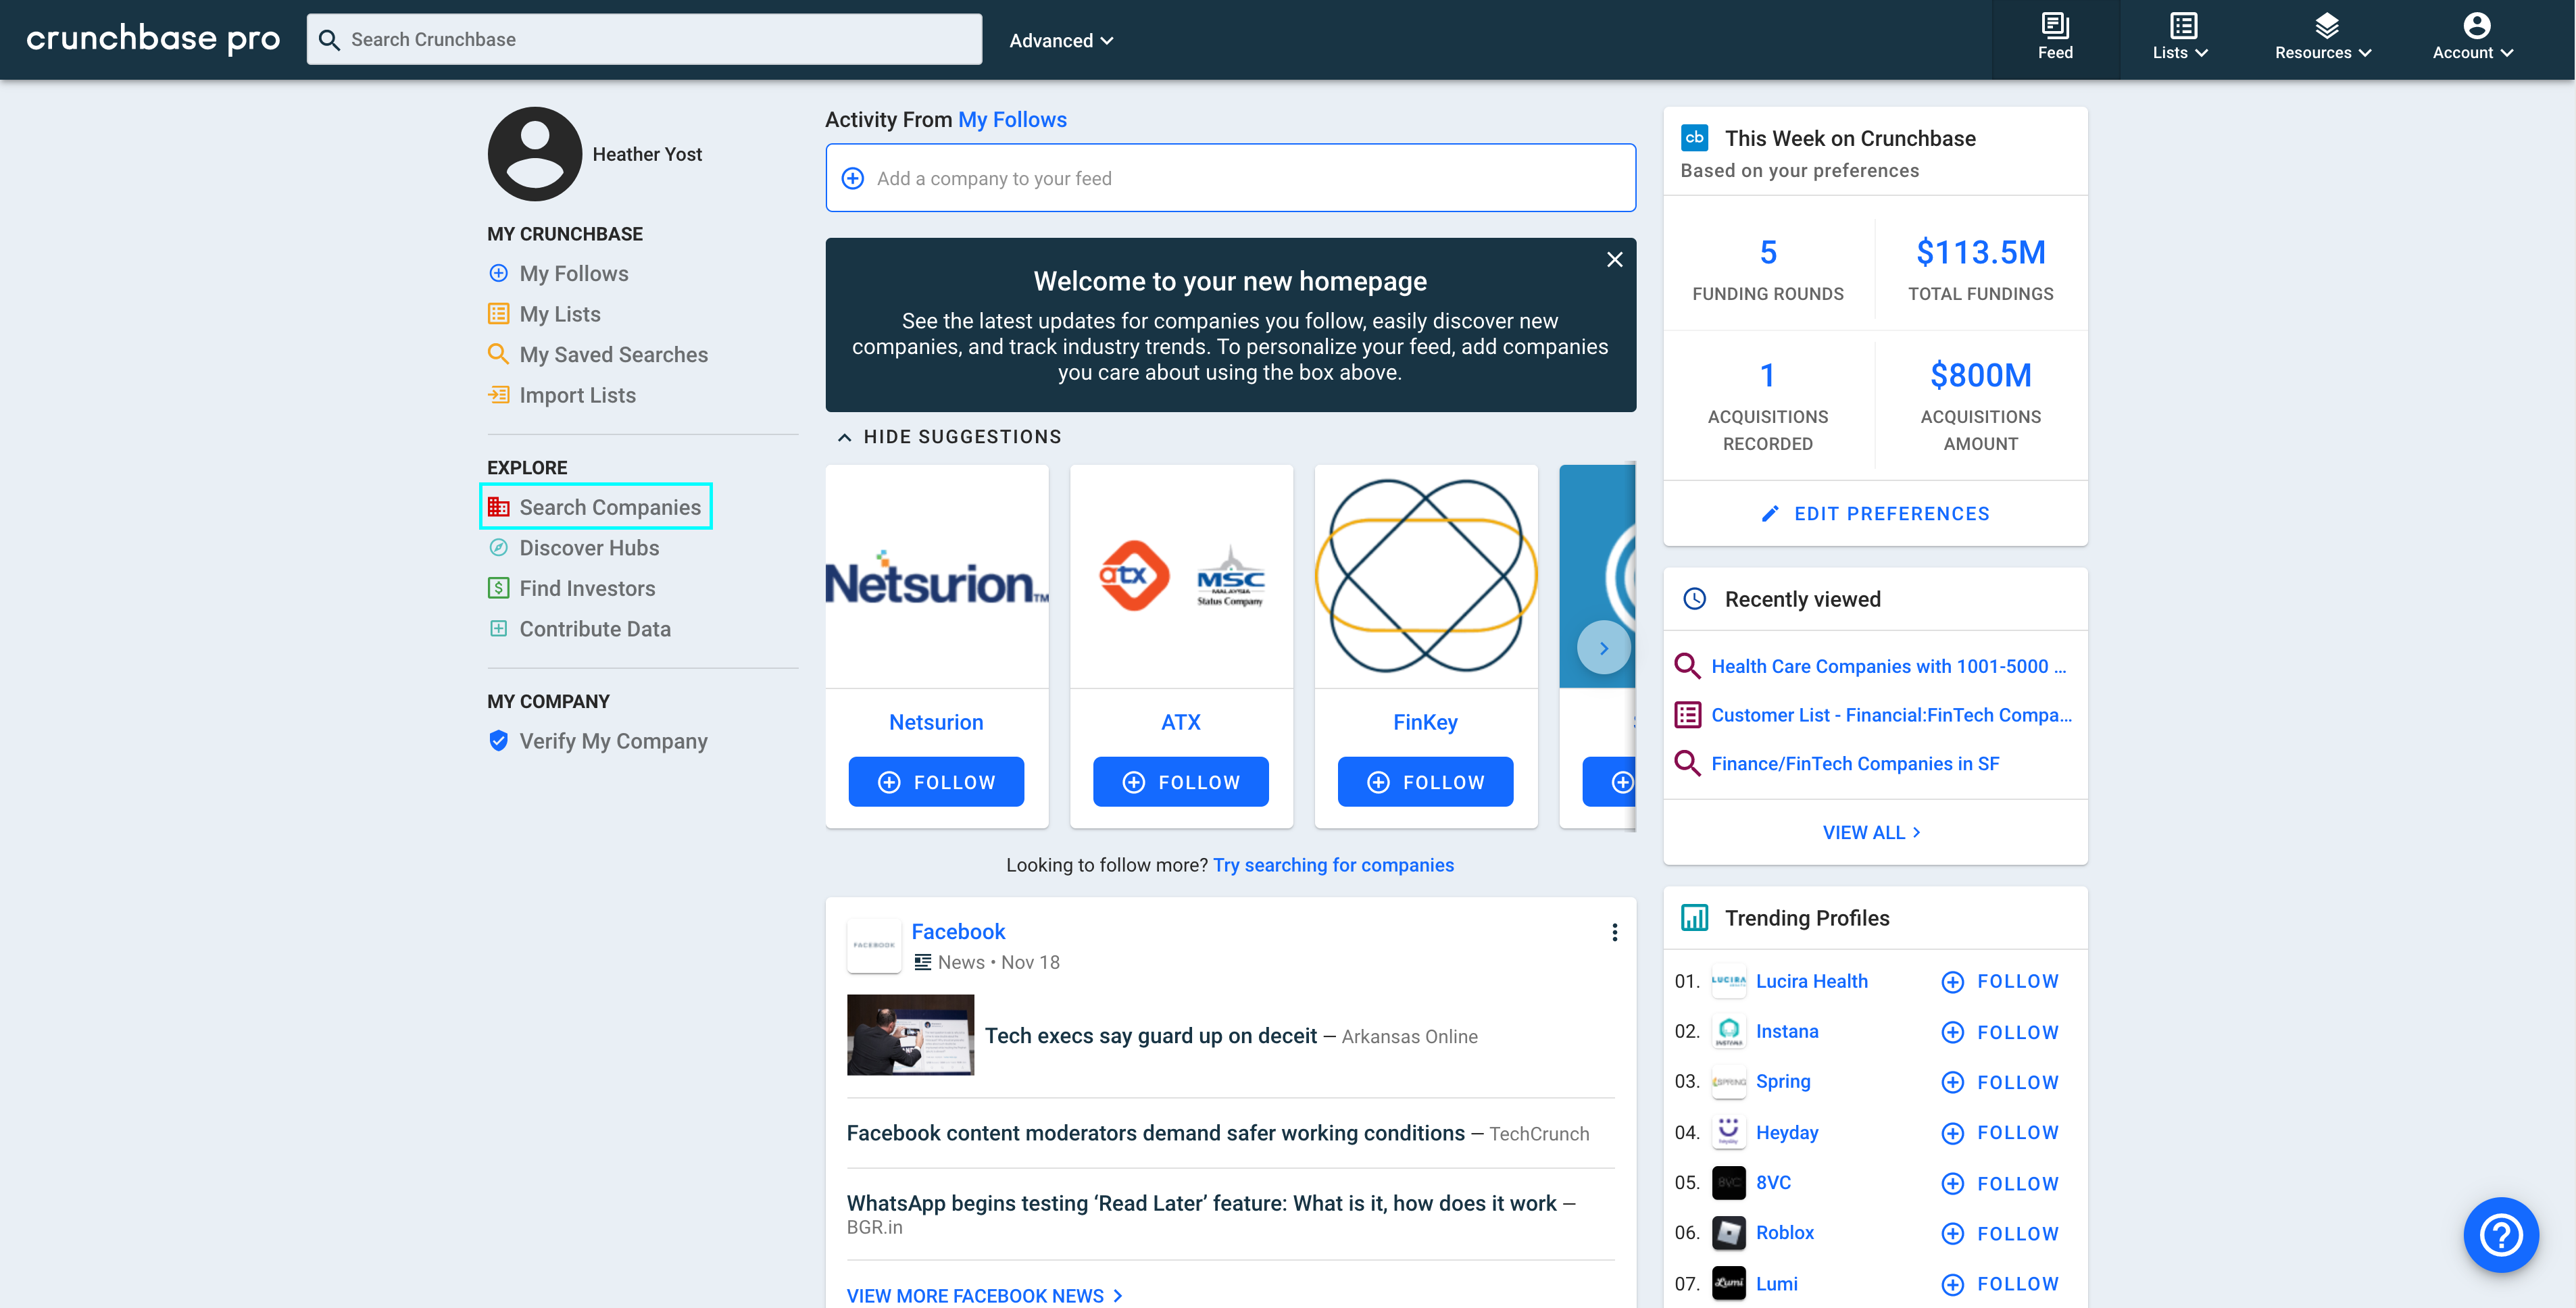
Task: Follow Netsurion
Action: pyautogui.click(x=936, y=782)
